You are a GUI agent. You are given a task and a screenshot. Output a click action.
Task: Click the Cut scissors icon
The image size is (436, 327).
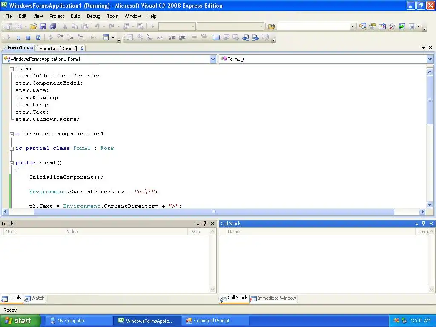[x=65, y=26]
